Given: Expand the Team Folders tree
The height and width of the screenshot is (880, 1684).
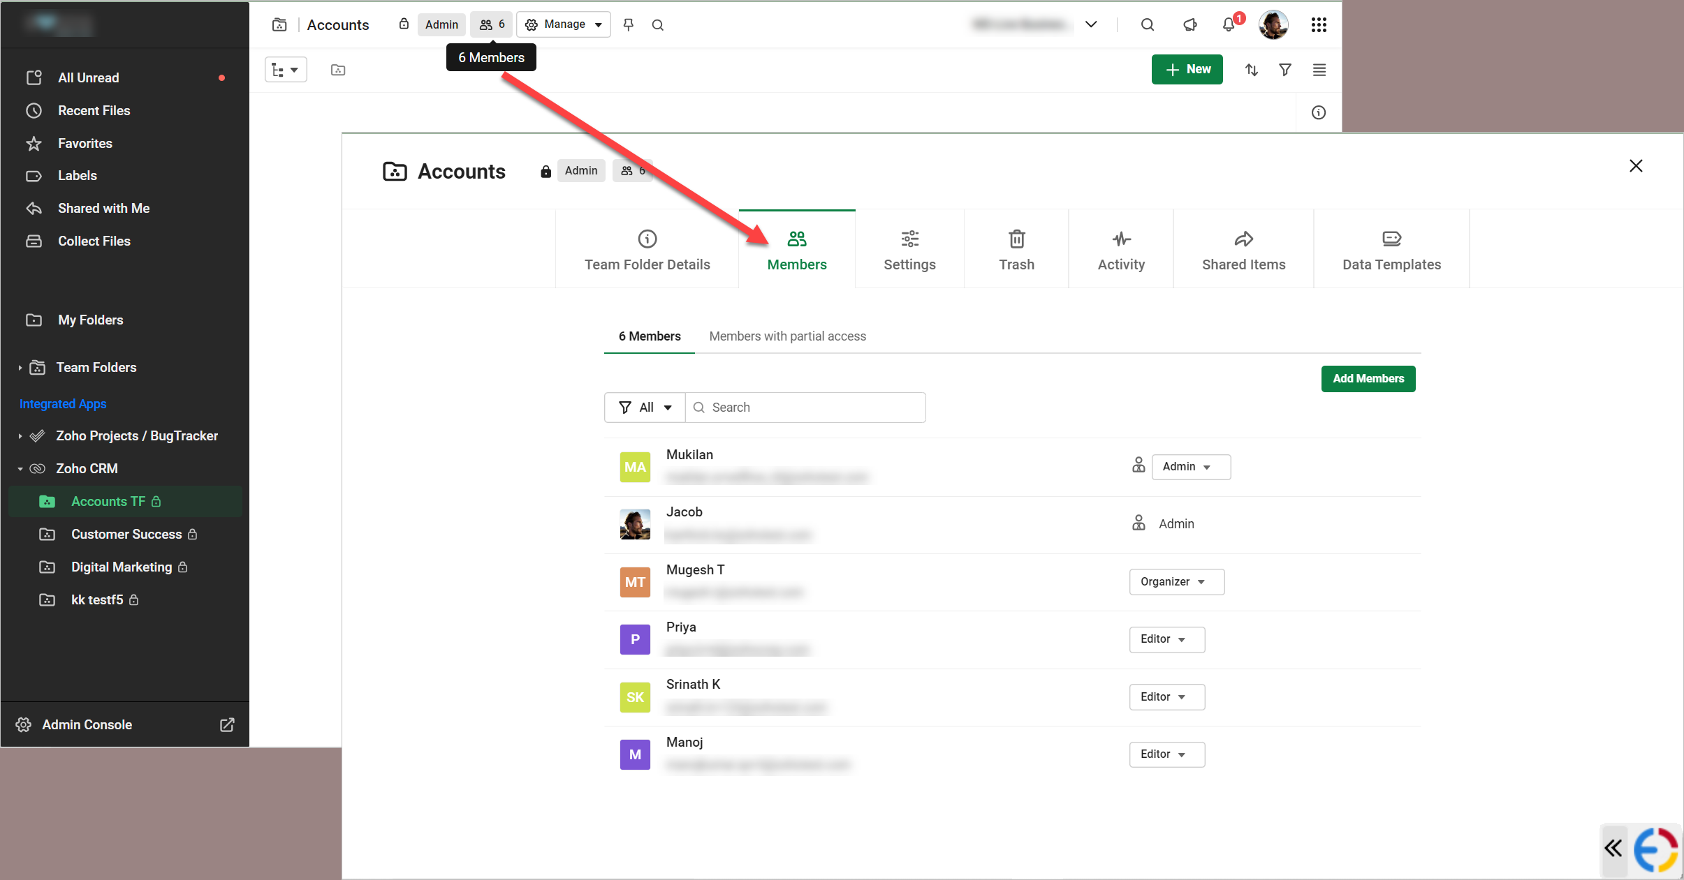Looking at the screenshot, I should [20, 368].
